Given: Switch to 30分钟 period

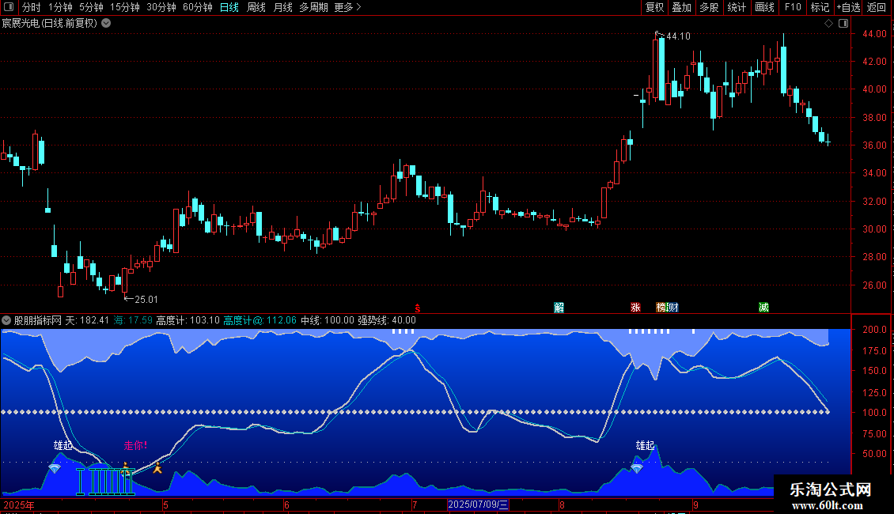Looking at the screenshot, I should [161, 7].
